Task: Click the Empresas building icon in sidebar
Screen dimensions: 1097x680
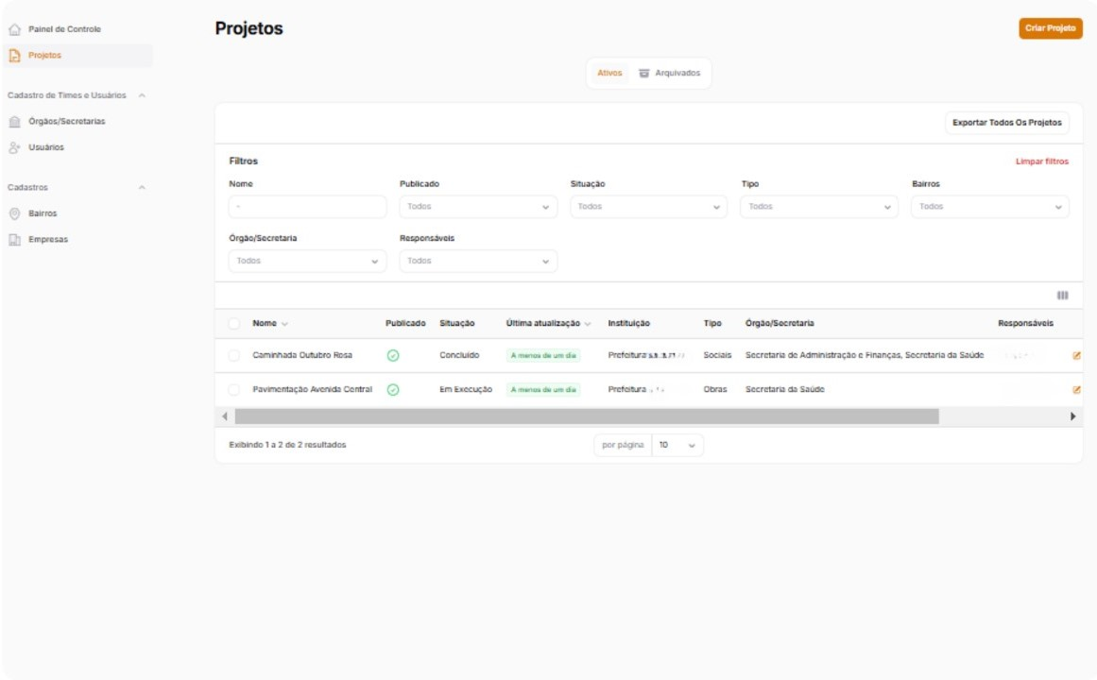Action: [14, 240]
